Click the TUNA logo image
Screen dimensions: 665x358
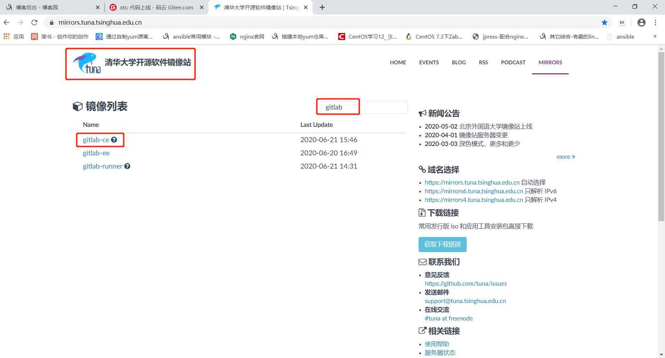pos(87,63)
